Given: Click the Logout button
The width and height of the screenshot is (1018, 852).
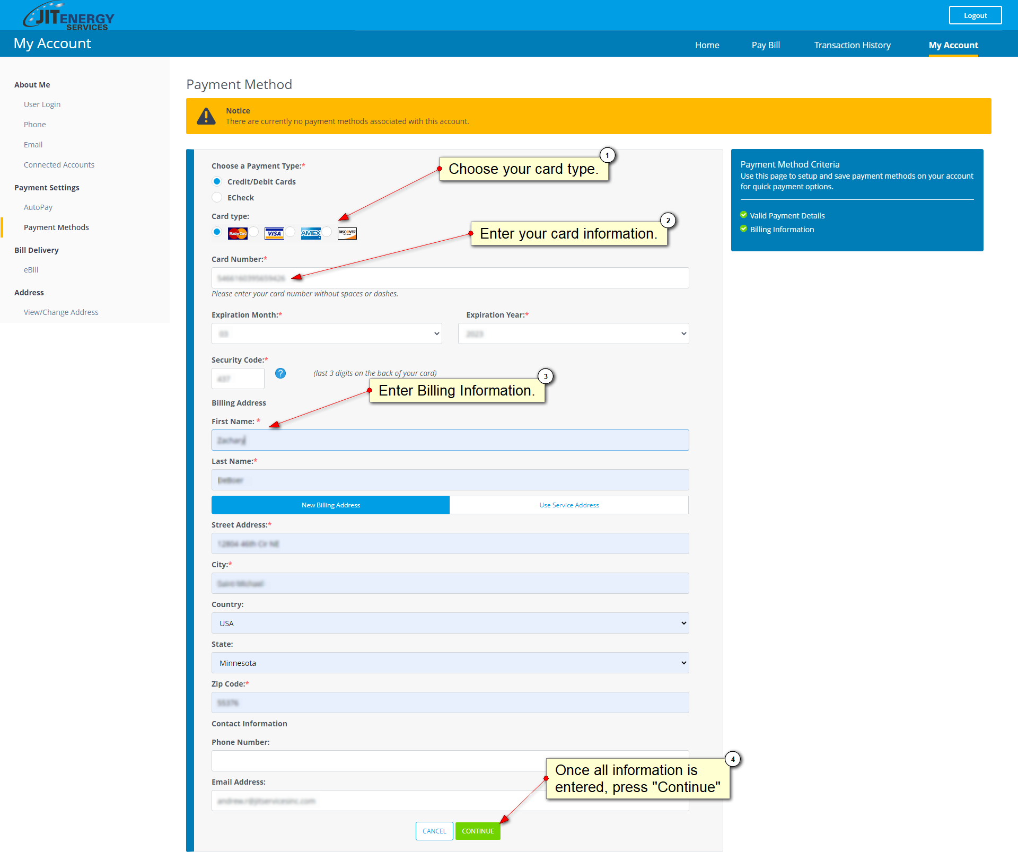Looking at the screenshot, I should click(975, 15).
